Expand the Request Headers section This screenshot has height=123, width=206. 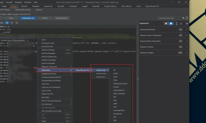164,52
